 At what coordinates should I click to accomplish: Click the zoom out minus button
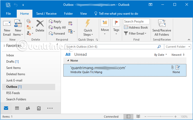point(145,117)
